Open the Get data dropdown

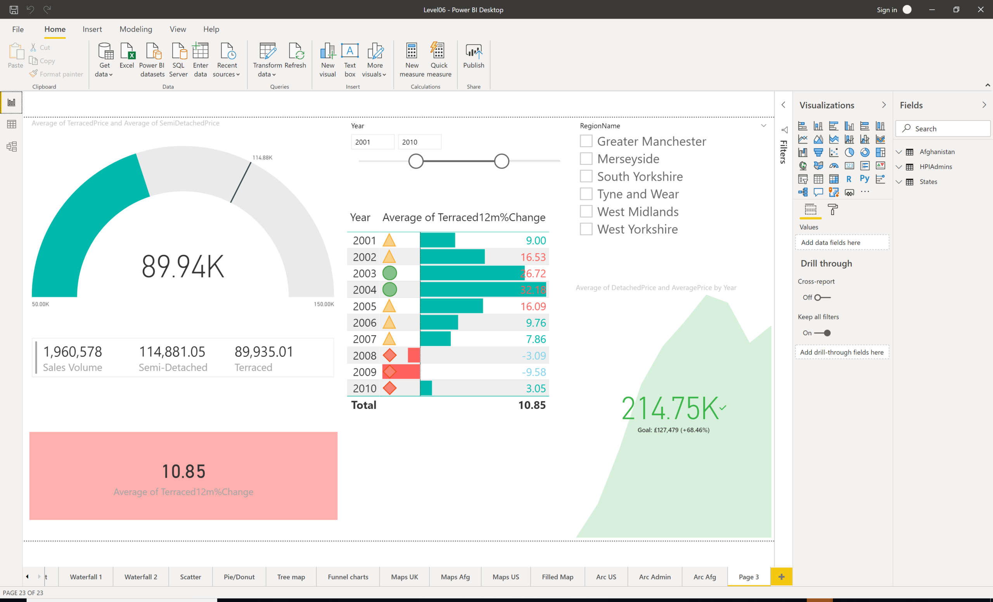tap(104, 60)
